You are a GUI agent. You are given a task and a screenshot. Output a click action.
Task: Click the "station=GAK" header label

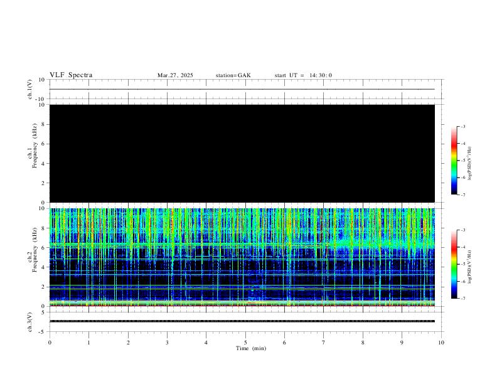pyautogui.click(x=233, y=75)
